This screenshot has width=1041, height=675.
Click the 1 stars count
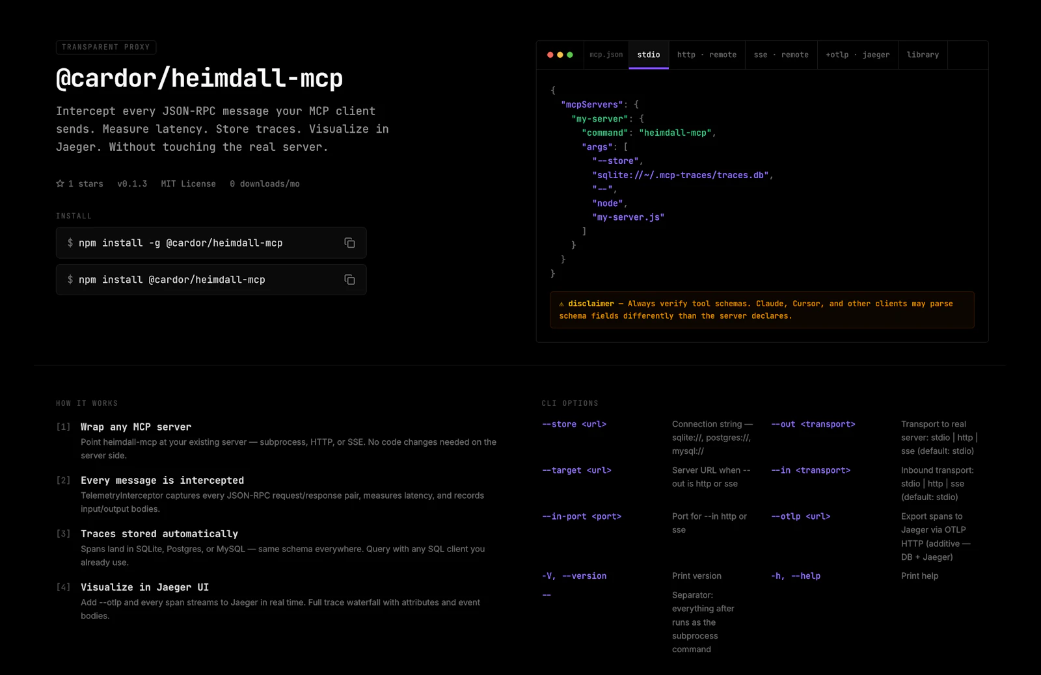pos(86,184)
